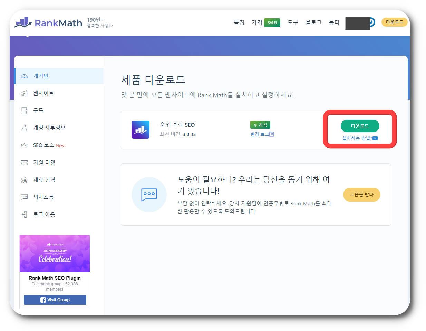Select 블로그 in the top navigation
This screenshot has width=426, height=331.
(x=313, y=22)
